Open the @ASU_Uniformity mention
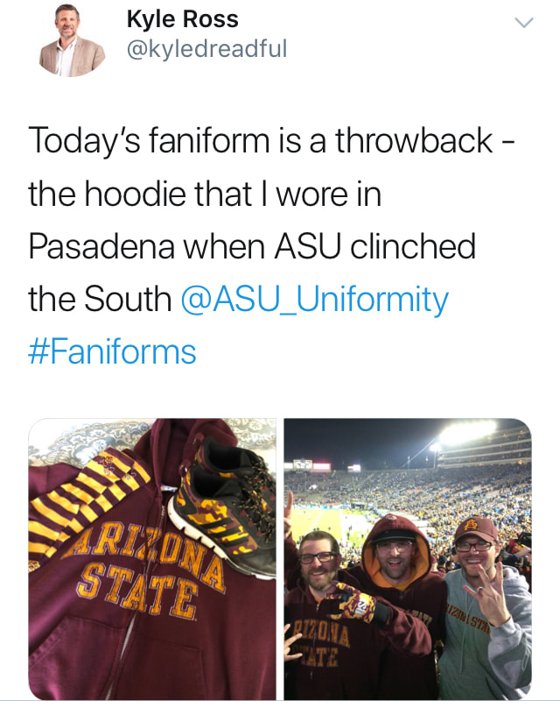The image size is (560, 708). click(x=315, y=299)
